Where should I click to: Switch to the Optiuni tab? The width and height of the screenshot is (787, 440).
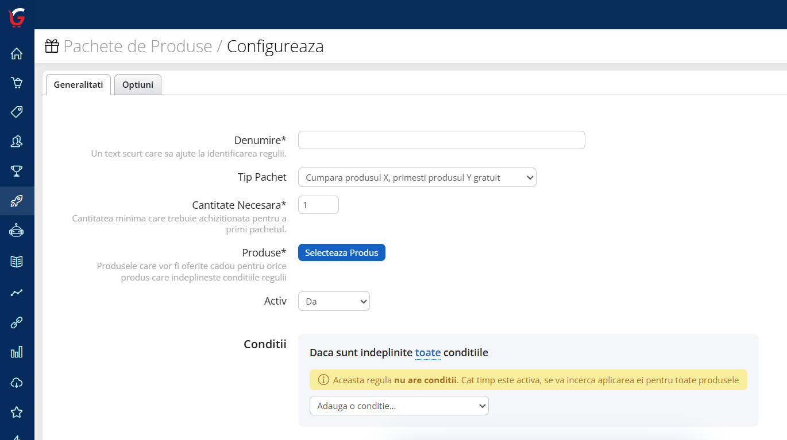[x=138, y=85]
